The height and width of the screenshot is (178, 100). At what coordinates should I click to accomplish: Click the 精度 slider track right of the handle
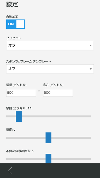[x=71, y=138]
